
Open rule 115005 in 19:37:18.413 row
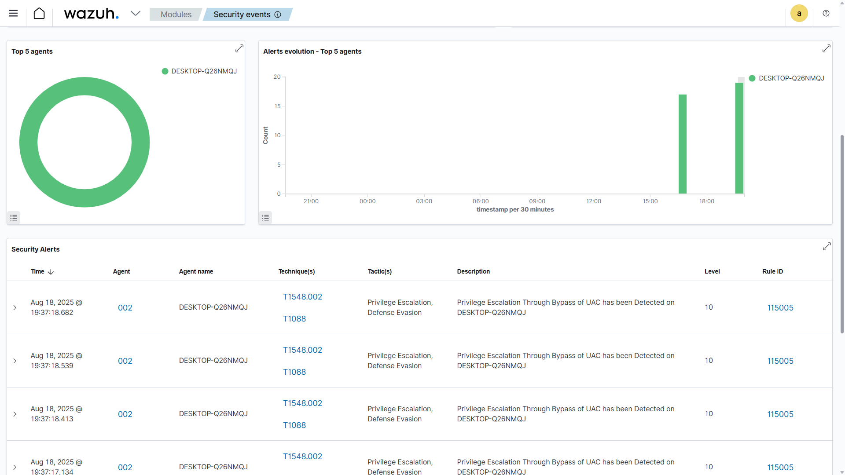click(780, 414)
